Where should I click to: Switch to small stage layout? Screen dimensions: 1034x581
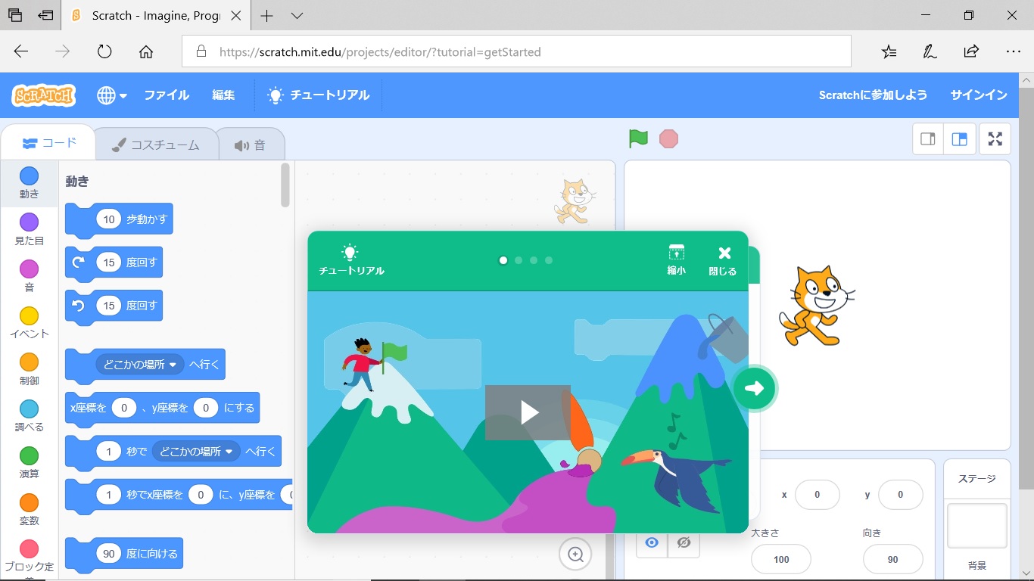pyautogui.click(x=928, y=139)
